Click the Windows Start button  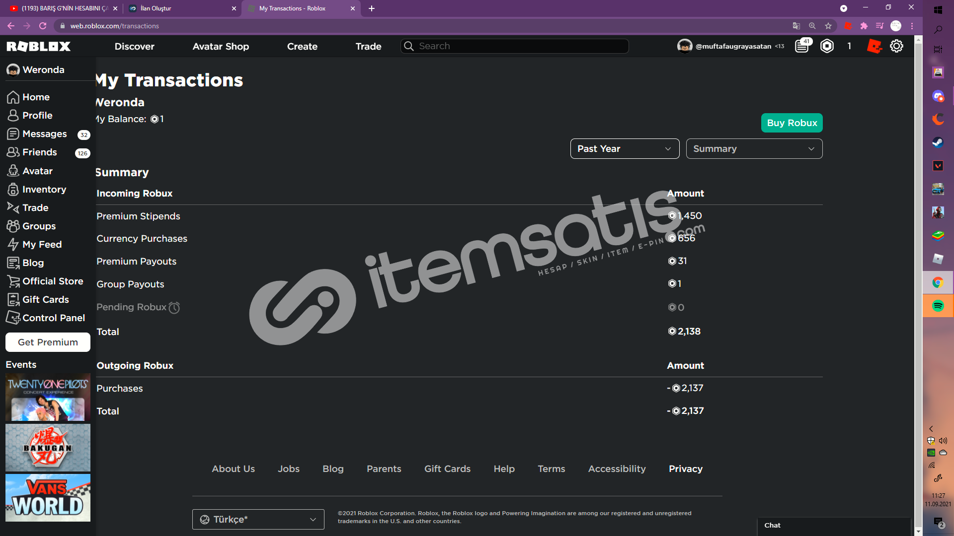(938, 10)
